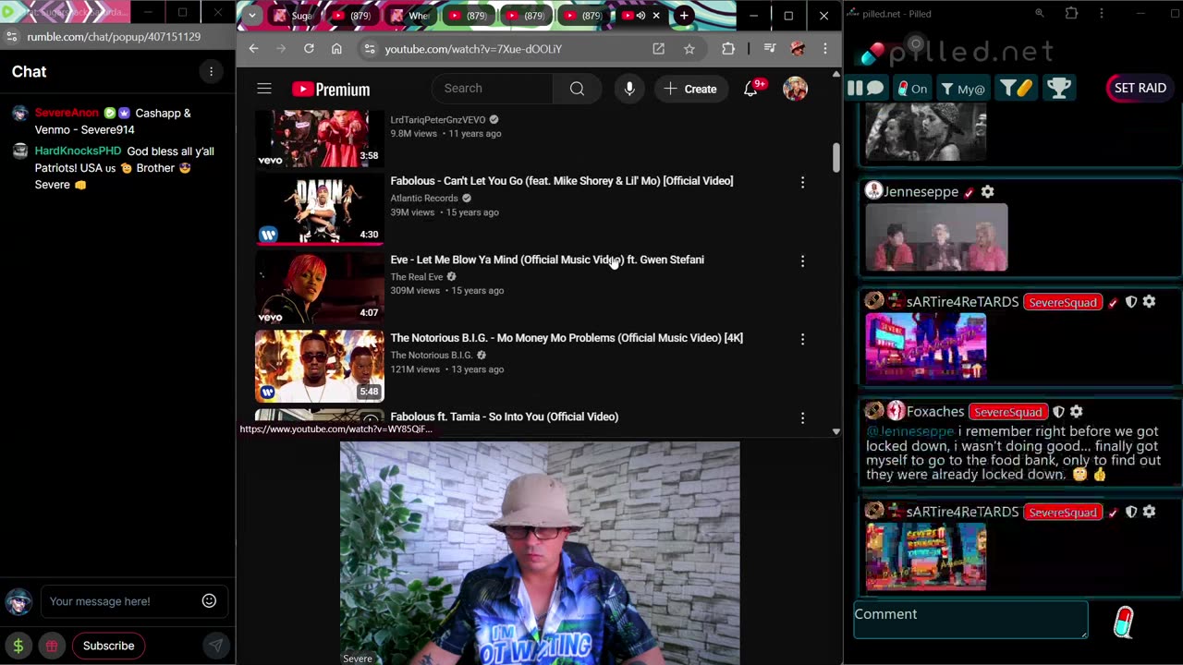The width and height of the screenshot is (1183, 665).
Task: Open Chrome media controls icon
Action: click(x=769, y=49)
